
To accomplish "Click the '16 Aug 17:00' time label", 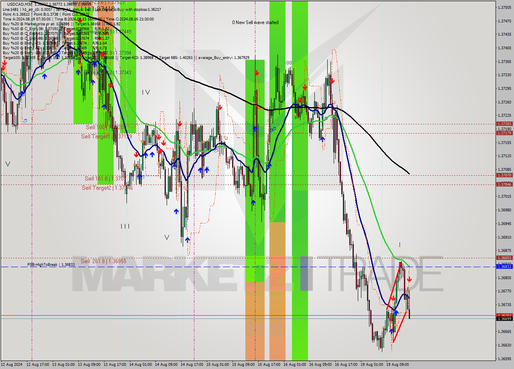I will (x=346, y=365).
